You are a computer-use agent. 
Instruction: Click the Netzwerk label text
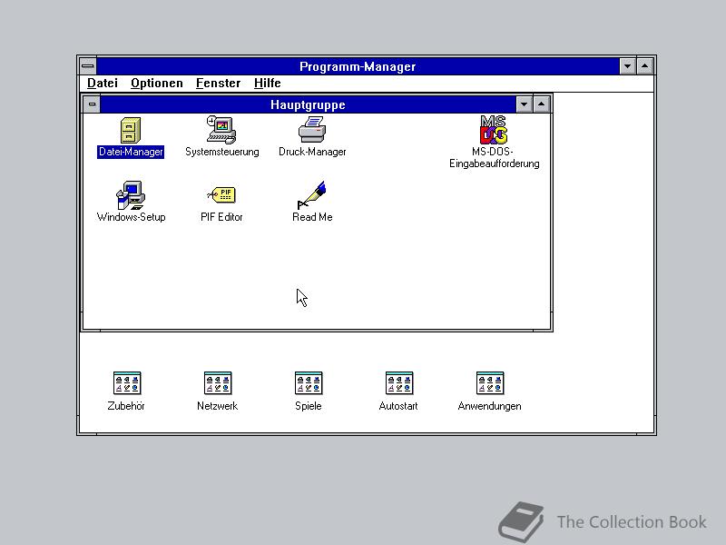pyautogui.click(x=217, y=406)
